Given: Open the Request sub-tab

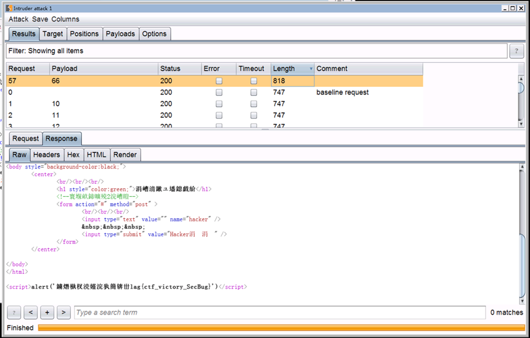Looking at the screenshot, I should click(x=25, y=139).
